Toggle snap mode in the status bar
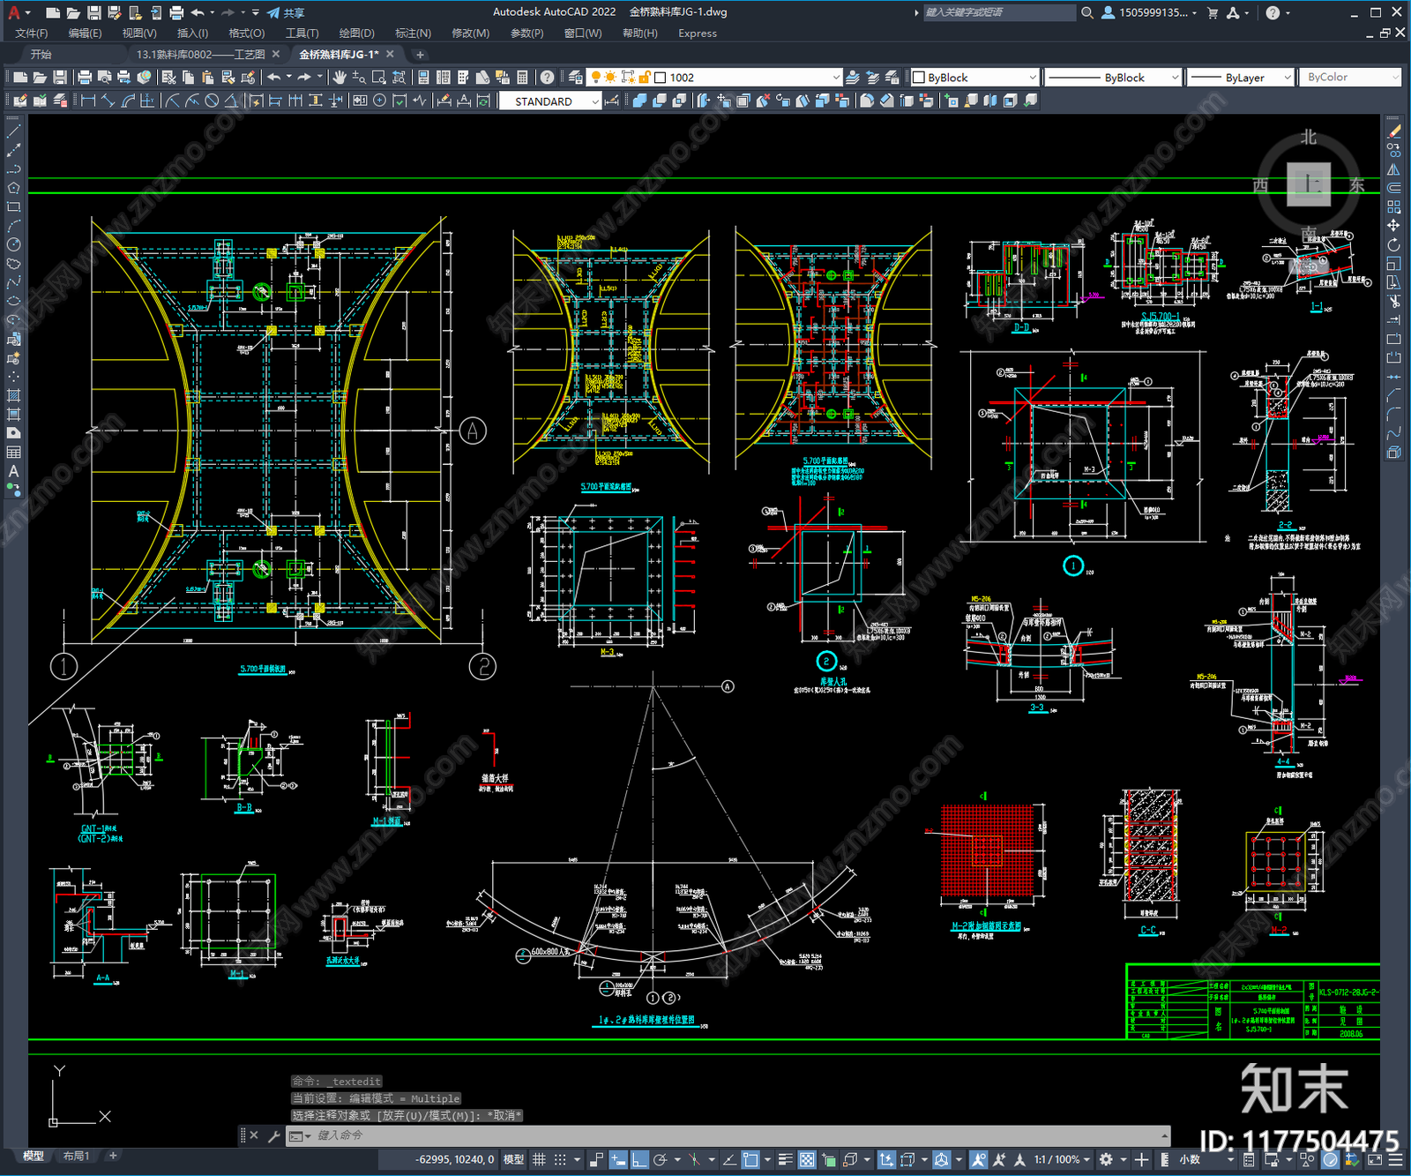Viewport: 1411px width, 1176px height. click(x=560, y=1159)
